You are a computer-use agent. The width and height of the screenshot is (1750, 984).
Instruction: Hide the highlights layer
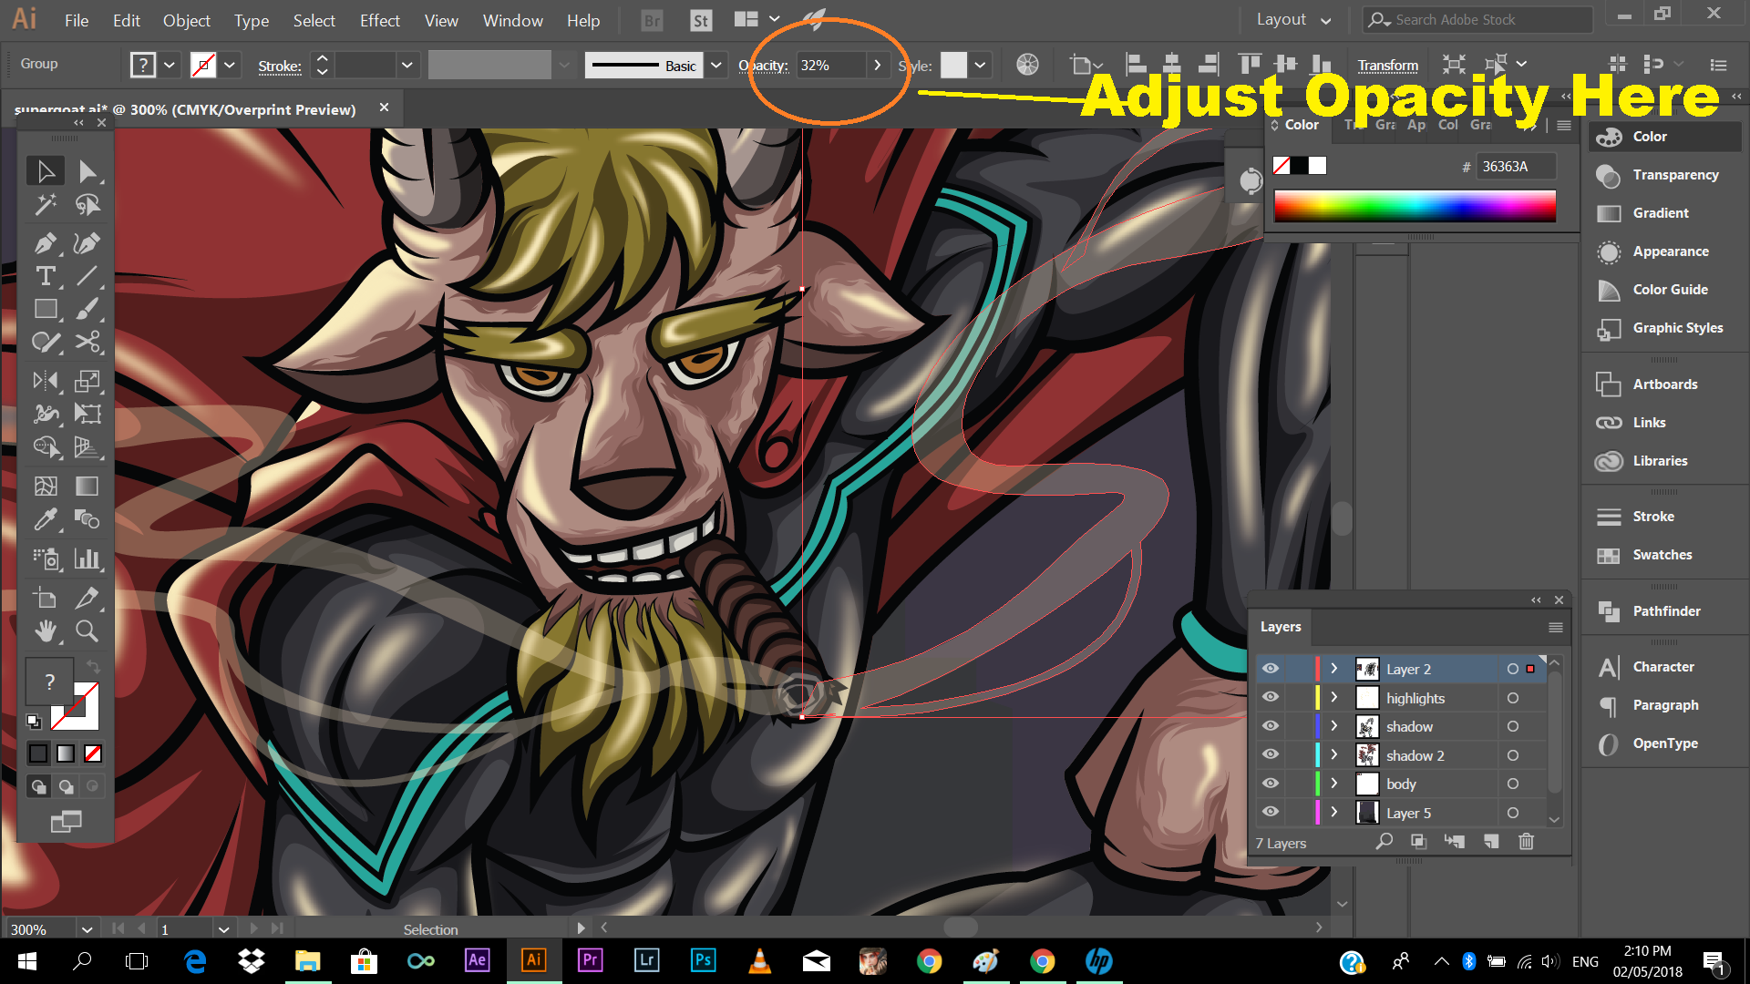point(1270,698)
